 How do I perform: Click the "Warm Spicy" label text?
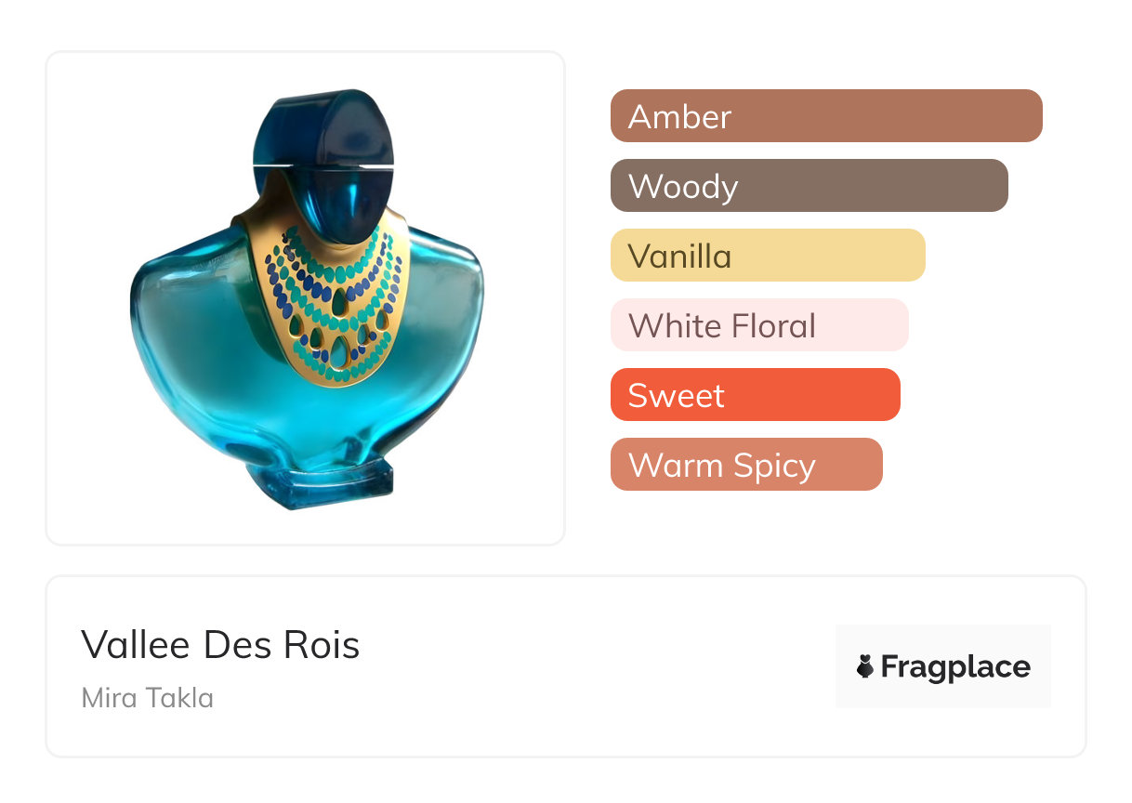click(721, 465)
